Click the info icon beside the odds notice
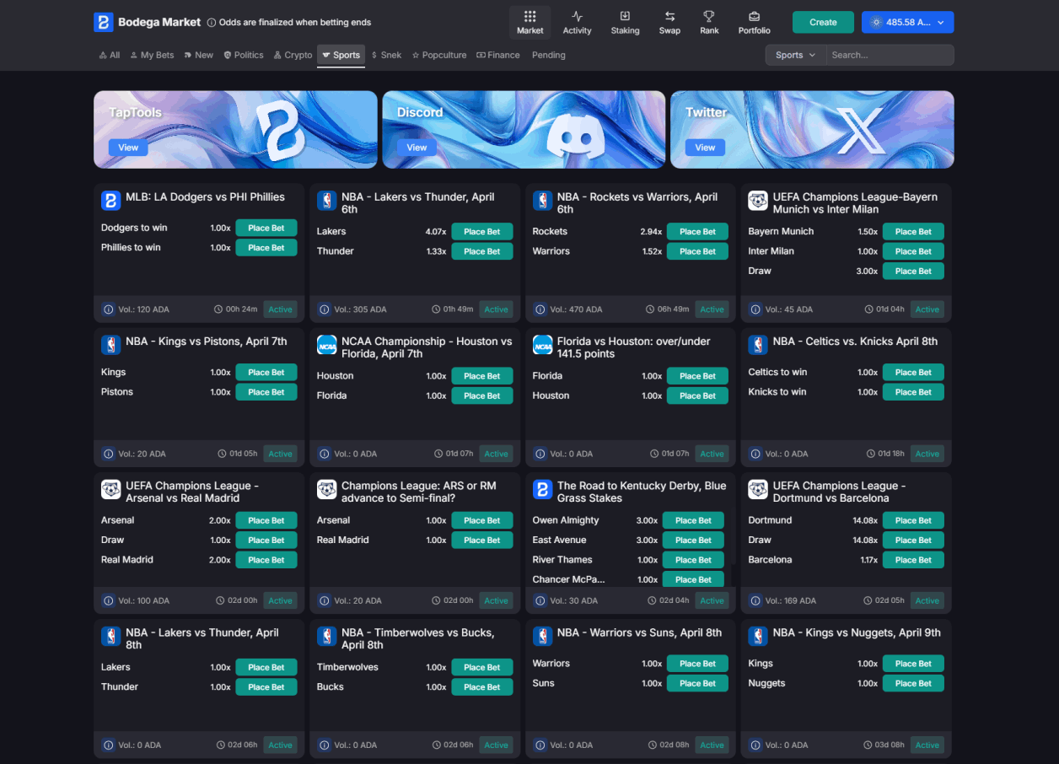 pos(212,23)
